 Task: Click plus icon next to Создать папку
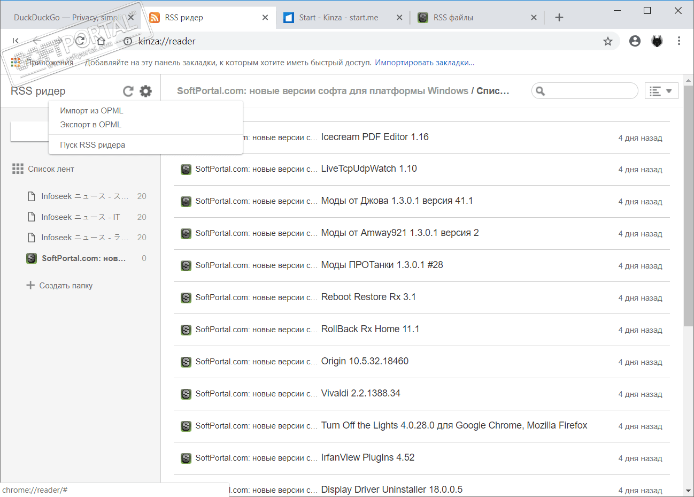pyautogui.click(x=30, y=285)
